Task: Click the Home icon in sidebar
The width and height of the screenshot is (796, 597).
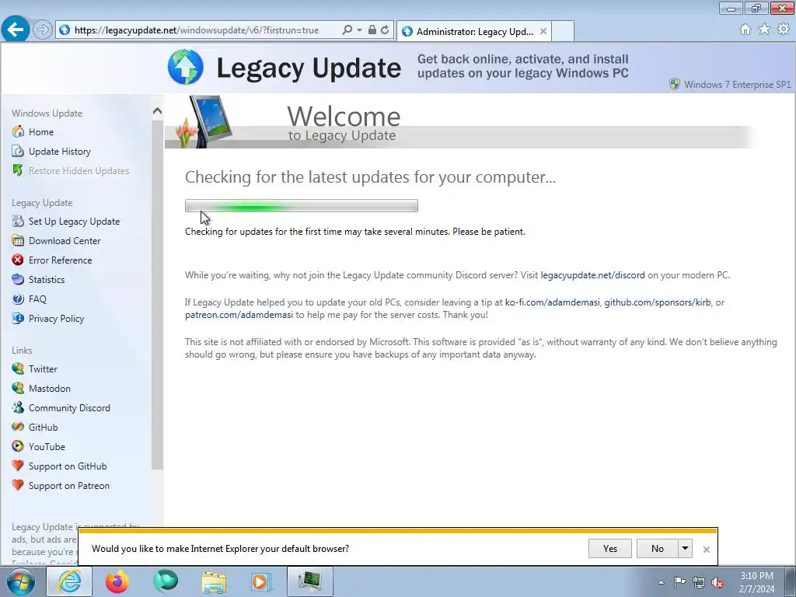Action: click(18, 131)
